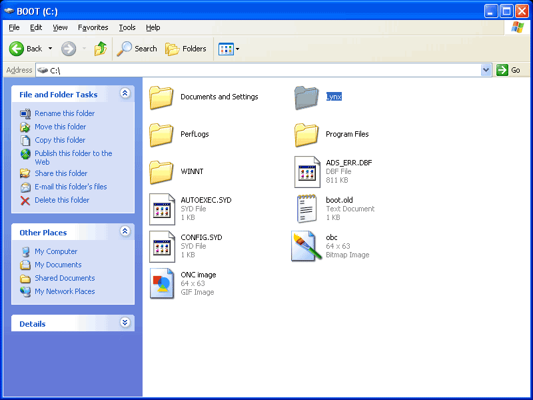Toggle the Folders pane button
Image resolution: width=533 pixels, height=400 pixels.
coord(186,49)
